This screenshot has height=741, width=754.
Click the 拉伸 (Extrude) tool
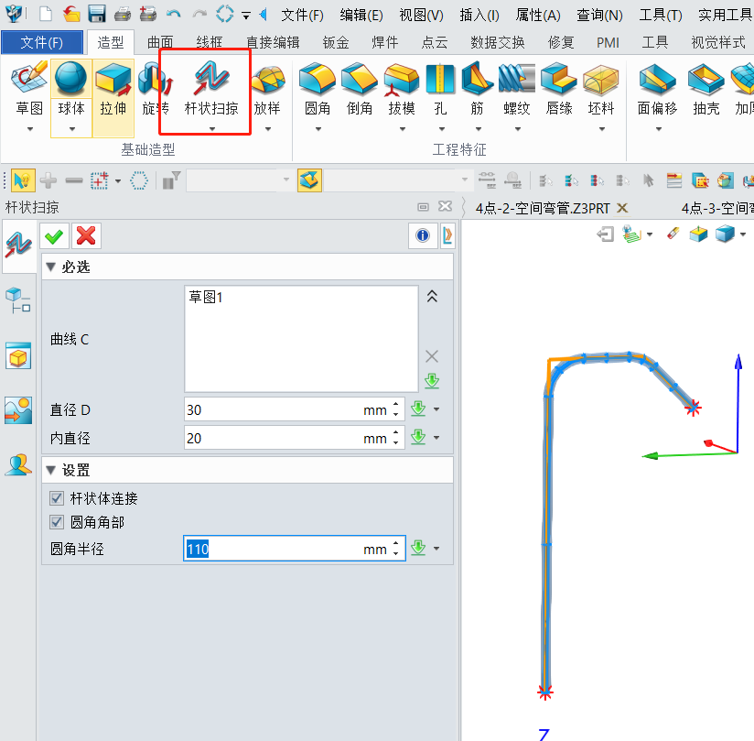pos(113,90)
